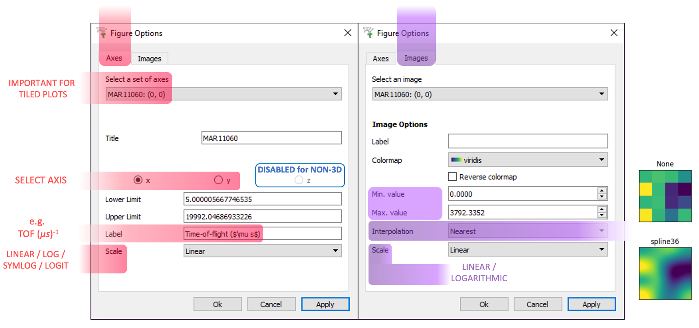Click the 'spline36' interpolation example thumbnail

(x=665, y=273)
